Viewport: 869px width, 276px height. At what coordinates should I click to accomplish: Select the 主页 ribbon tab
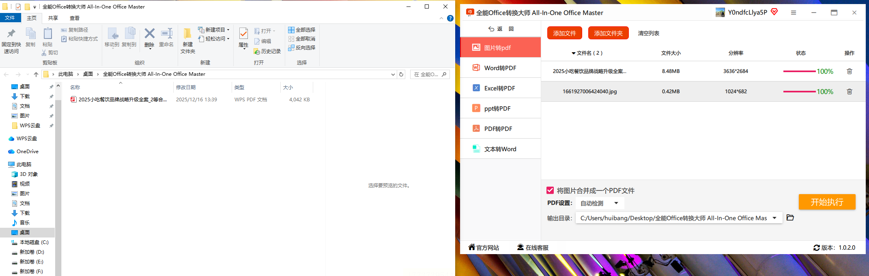32,18
